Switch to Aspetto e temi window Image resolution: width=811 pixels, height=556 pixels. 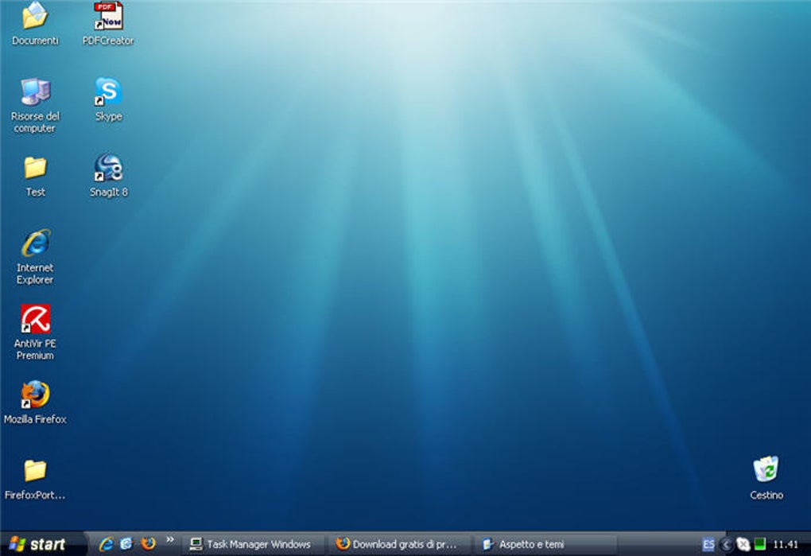pos(545,544)
